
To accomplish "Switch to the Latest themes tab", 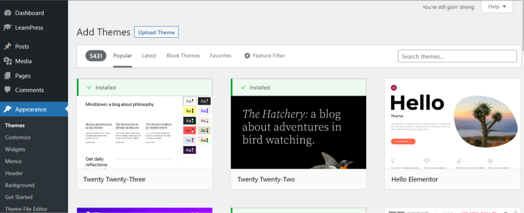I will pyautogui.click(x=149, y=56).
